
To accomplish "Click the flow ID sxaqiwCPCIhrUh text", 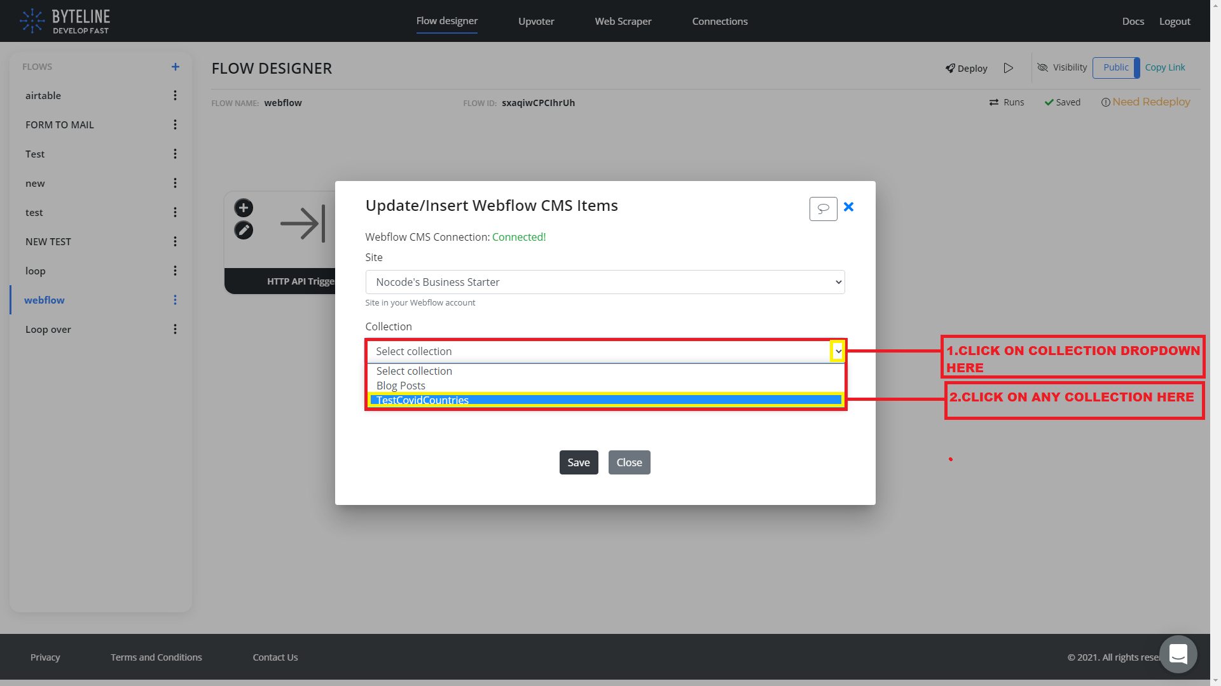I will point(538,103).
